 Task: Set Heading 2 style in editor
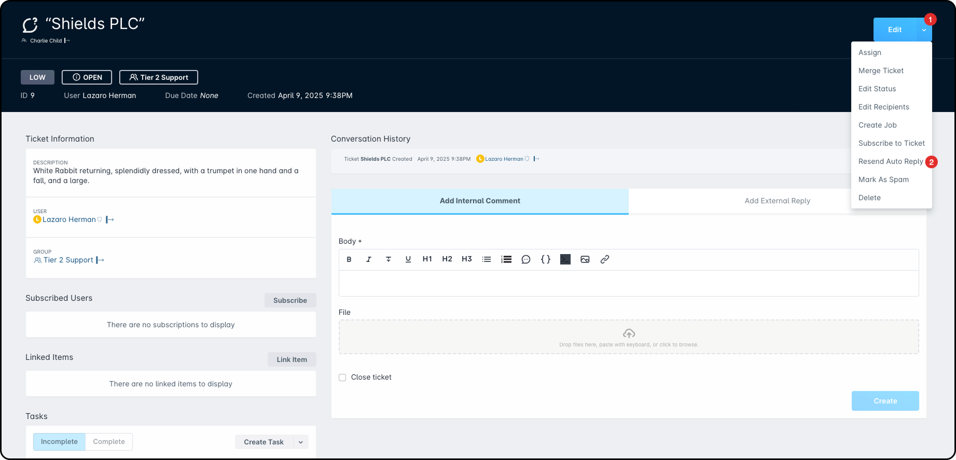tap(447, 259)
